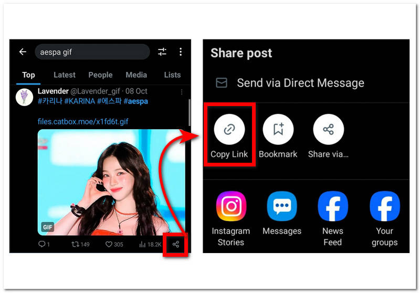Tap the share icon under post
Viewport: 420px width, 293px height.
point(176,244)
